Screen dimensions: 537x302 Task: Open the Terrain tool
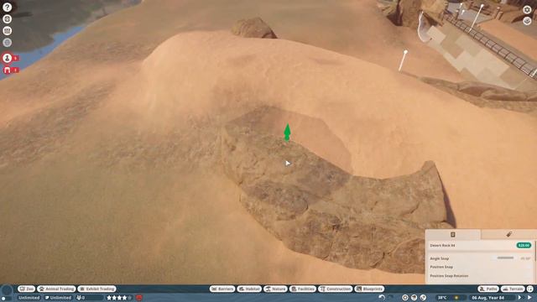click(x=513, y=289)
